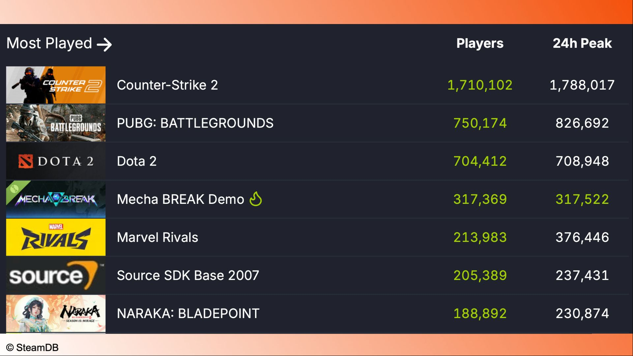The height and width of the screenshot is (356, 633).
Task: Sort by the Players column header
Action: (x=480, y=43)
